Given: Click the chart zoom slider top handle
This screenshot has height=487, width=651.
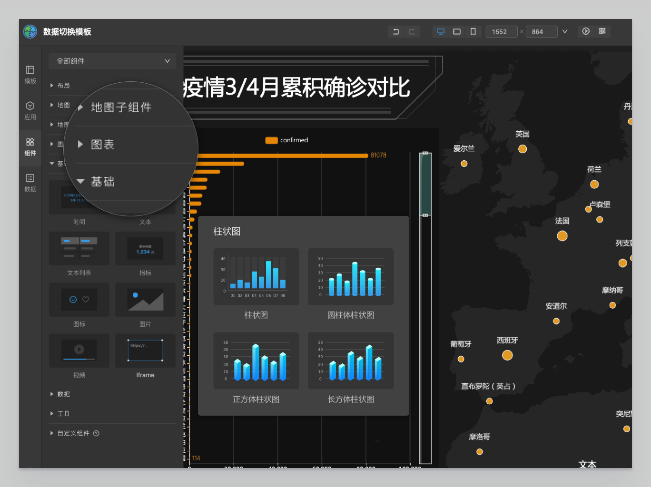Looking at the screenshot, I should pos(425,153).
